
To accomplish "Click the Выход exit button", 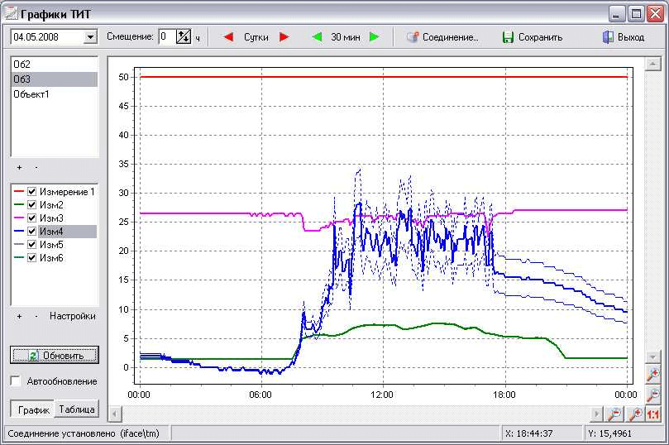I will click(623, 37).
